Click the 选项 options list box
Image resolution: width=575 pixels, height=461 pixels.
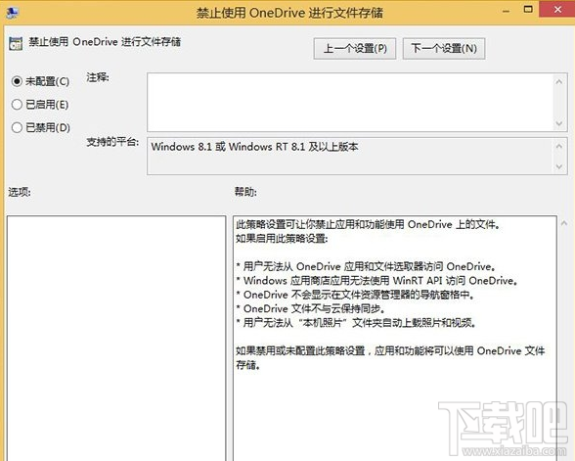point(116,338)
